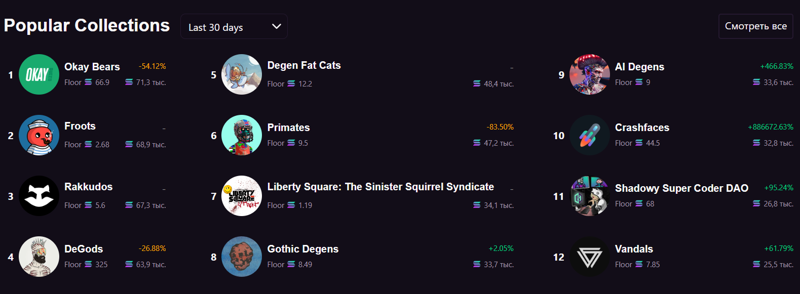This screenshot has height=294, width=800.
Task: Click the Froots sailor avatar icon
Action: 39,135
